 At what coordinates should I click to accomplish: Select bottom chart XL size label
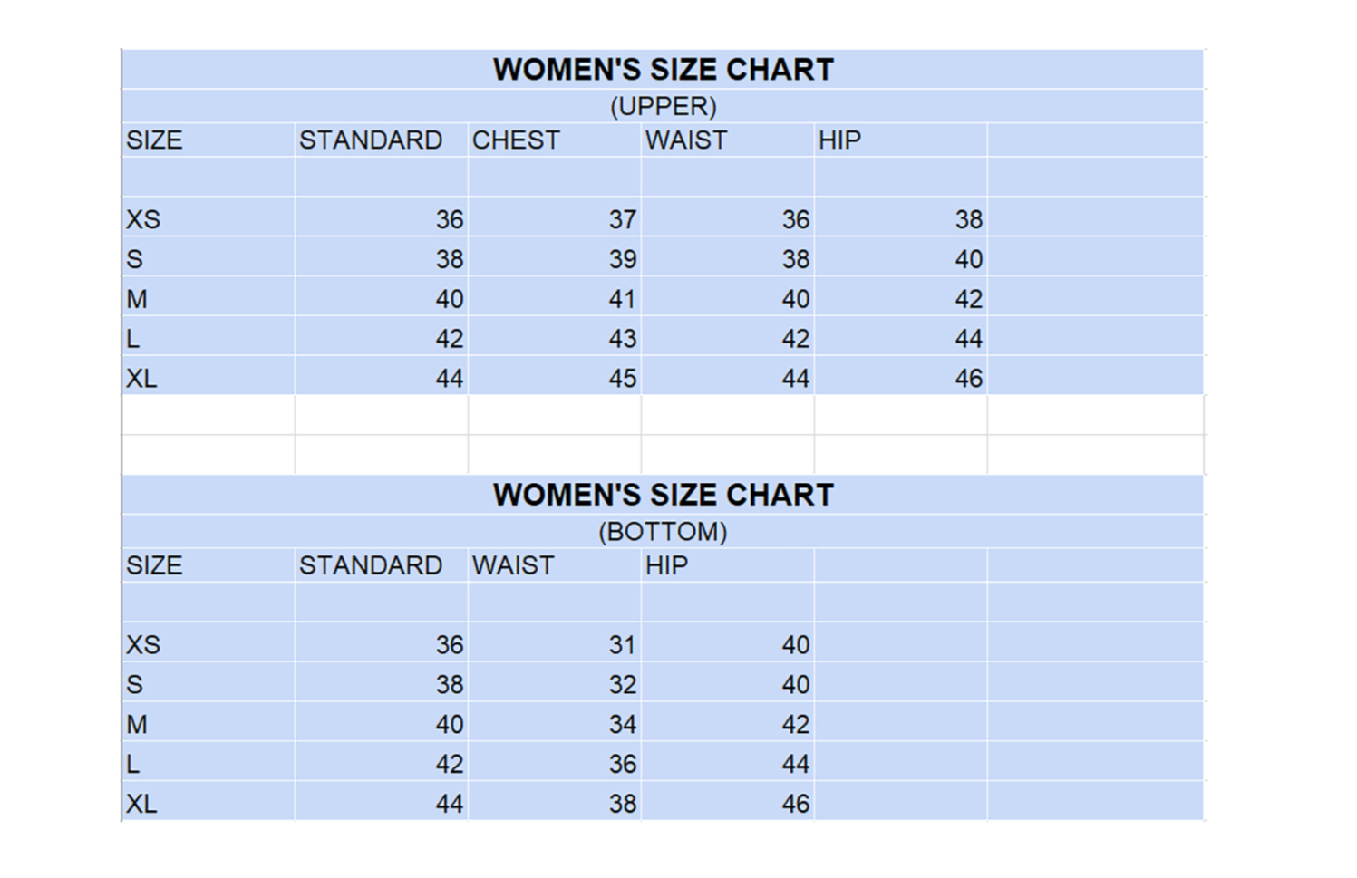[x=141, y=804]
